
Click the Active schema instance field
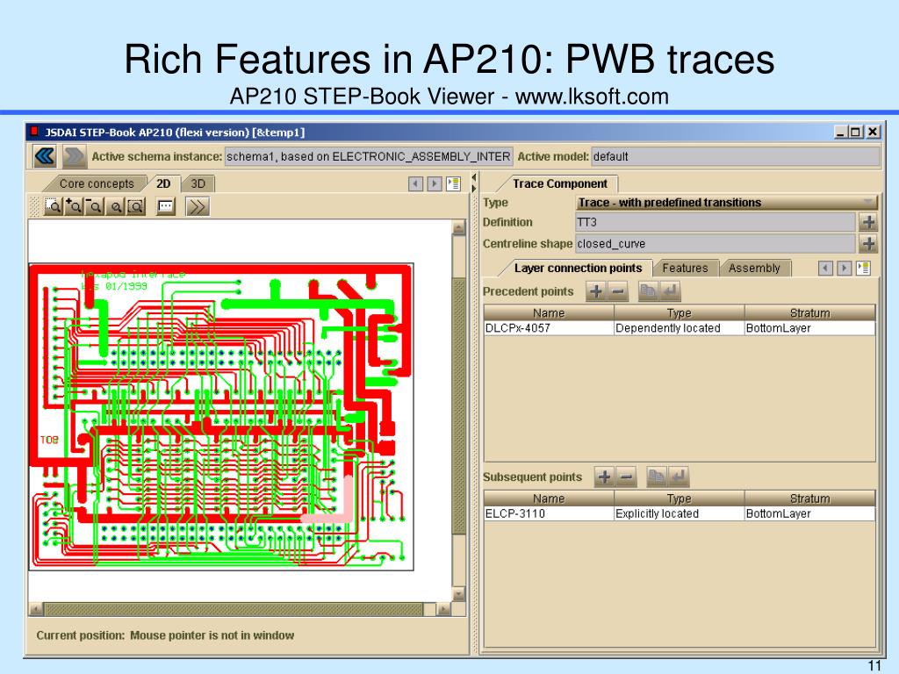coord(368,156)
